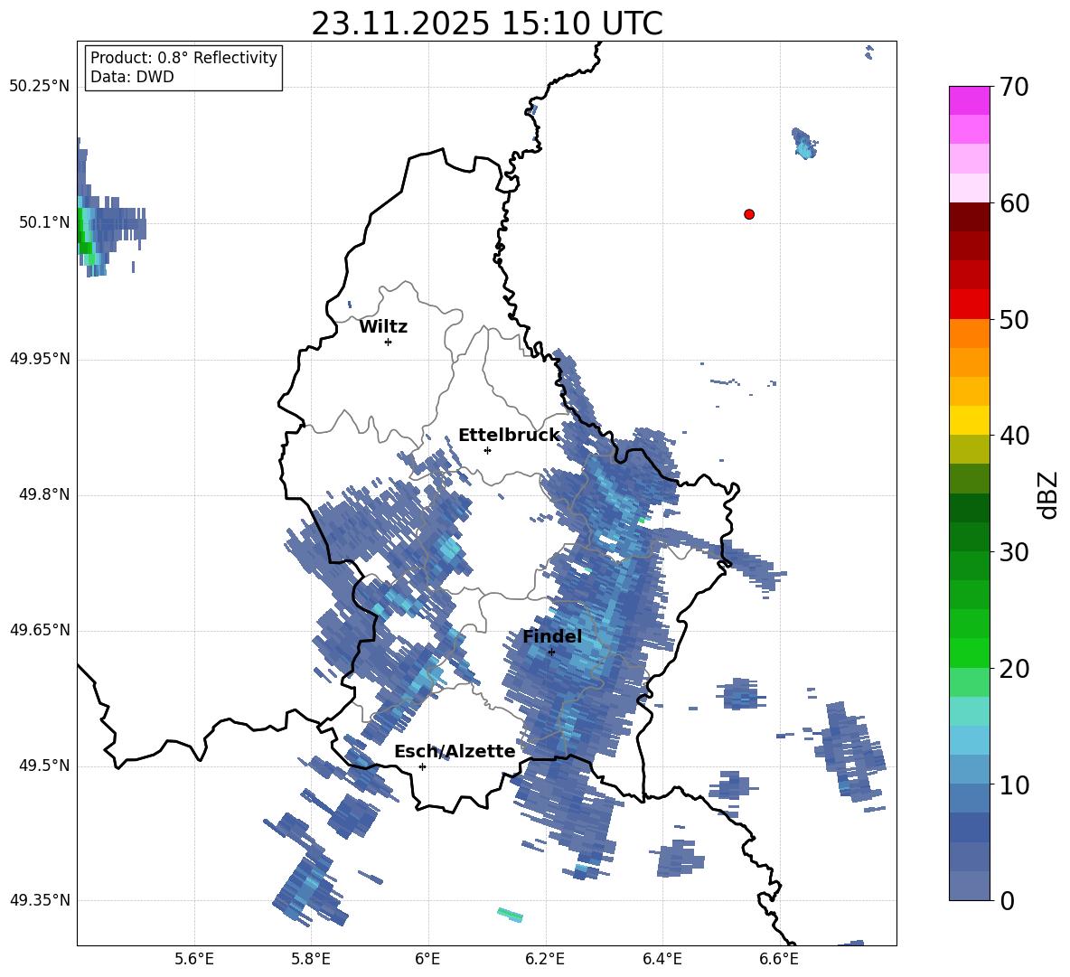Click the 50 colorbar tick label
Screen dimensions: 1070x977
pyautogui.click(x=1014, y=319)
